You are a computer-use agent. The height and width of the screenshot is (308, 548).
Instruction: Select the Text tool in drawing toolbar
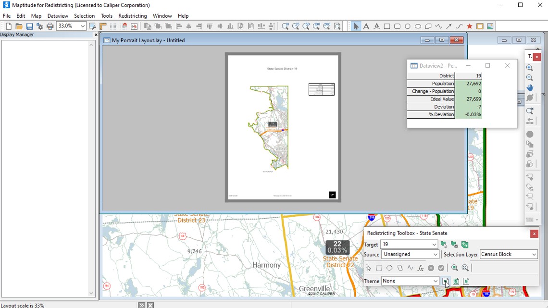point(366,26)
